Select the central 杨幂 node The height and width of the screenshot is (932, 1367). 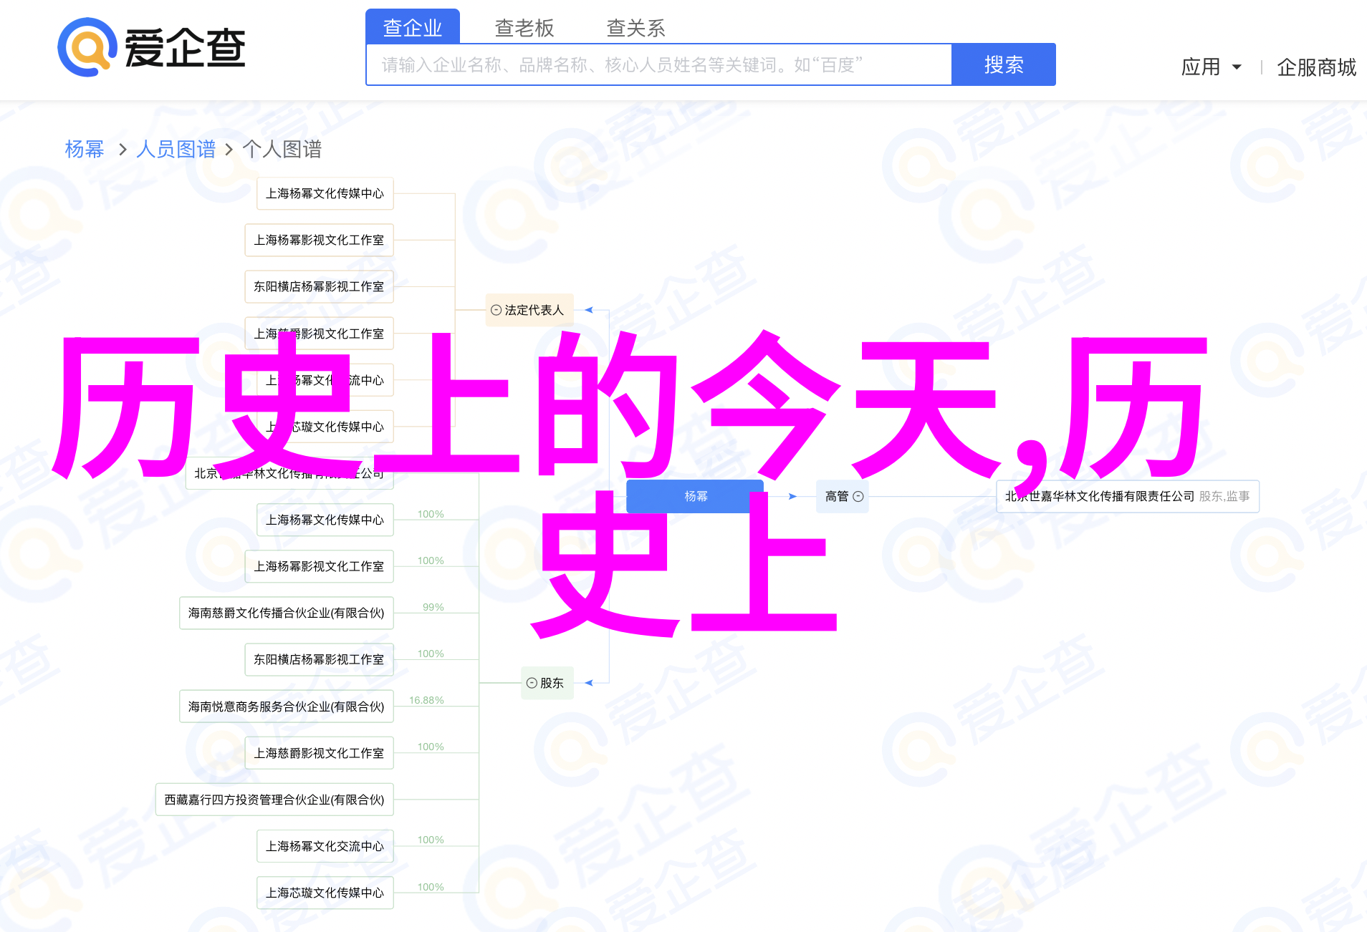(x=695, y=496)
